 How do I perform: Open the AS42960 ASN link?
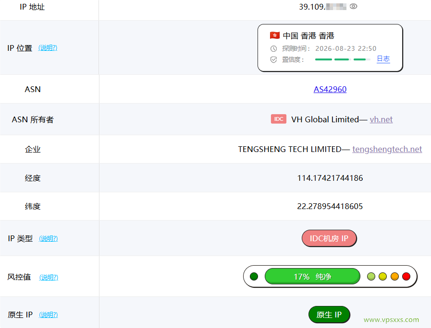coord(330,89)
